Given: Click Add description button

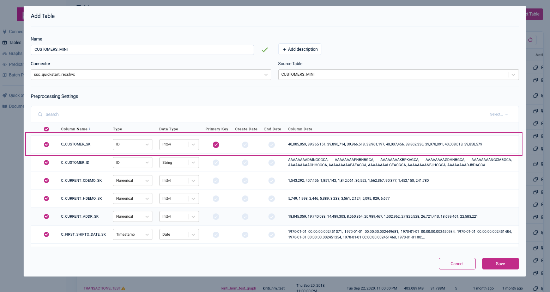Looking at the screenshot, I should coord(300,49).
